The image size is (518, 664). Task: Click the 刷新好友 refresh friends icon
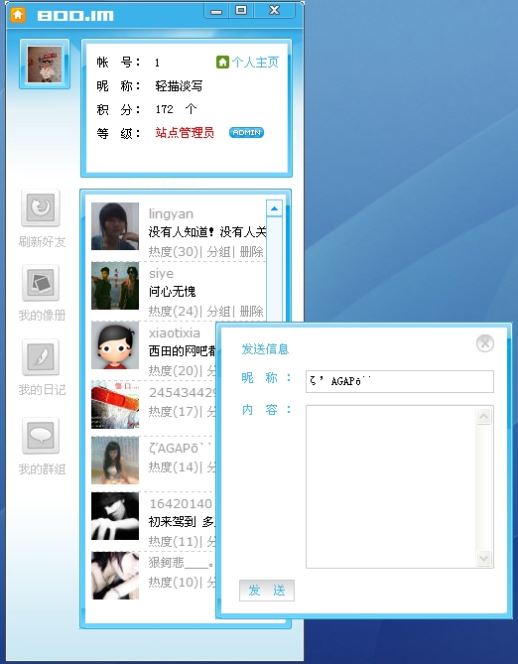click(41, 207)
